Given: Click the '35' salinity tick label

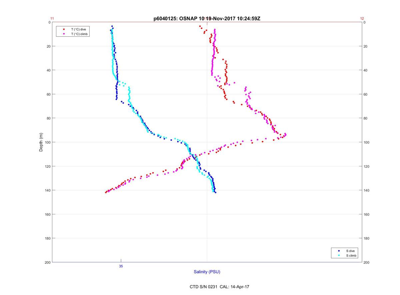Looking at the screenshot, I should tap(121, 266).
